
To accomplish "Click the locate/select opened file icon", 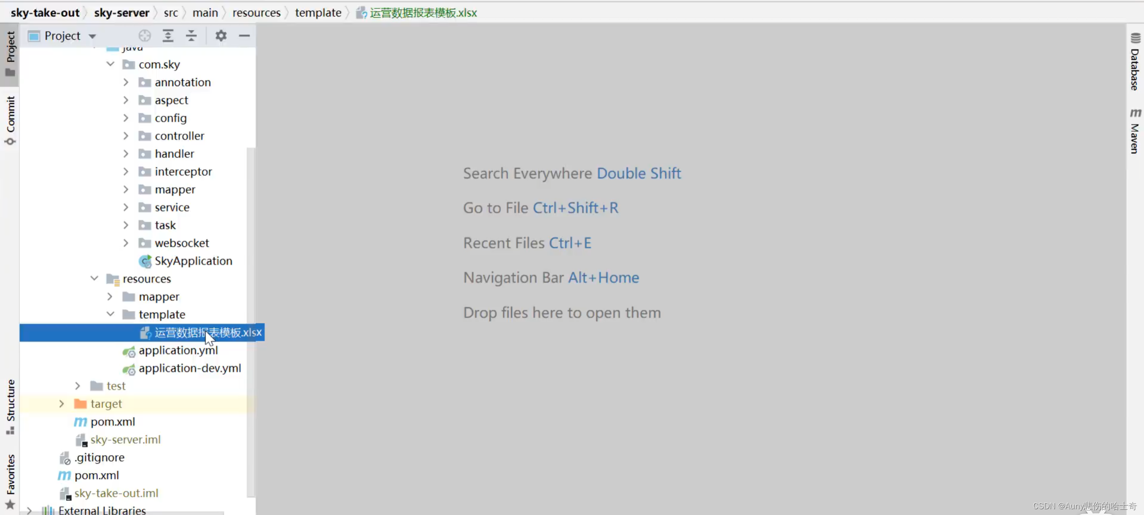I will (x=144, y=36).
